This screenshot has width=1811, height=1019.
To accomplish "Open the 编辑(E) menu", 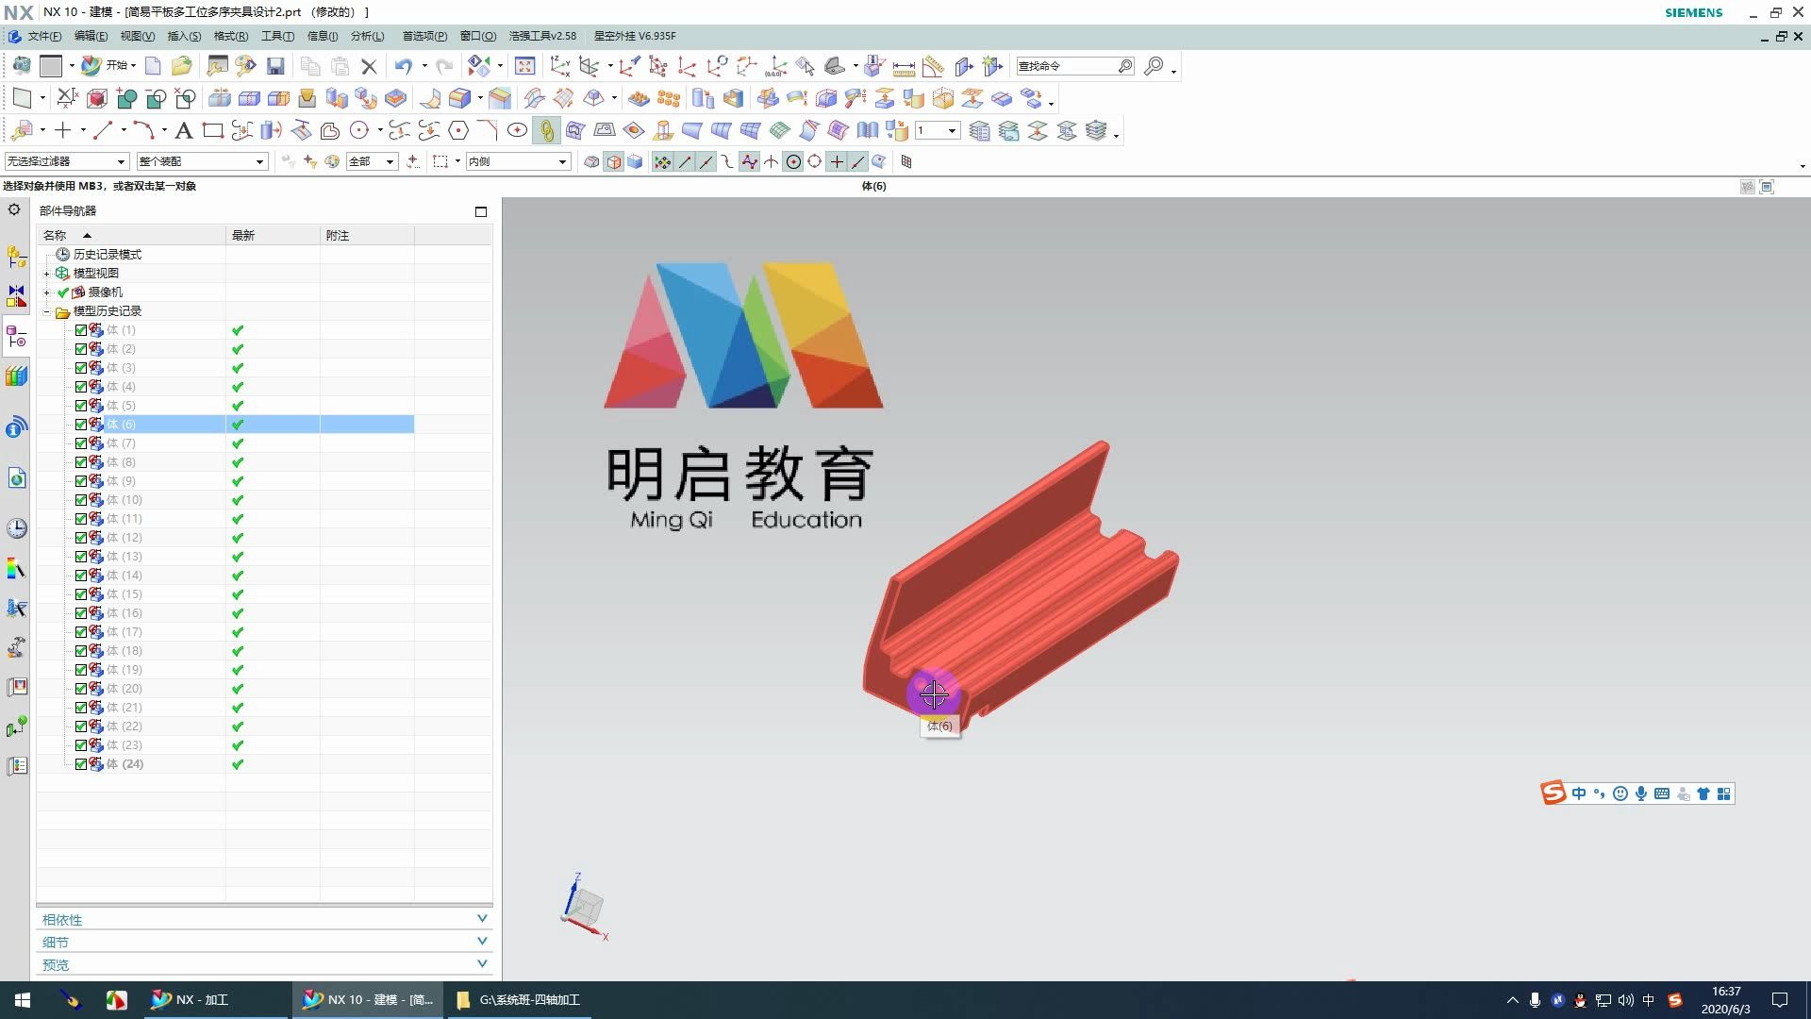I will [91, 36].
